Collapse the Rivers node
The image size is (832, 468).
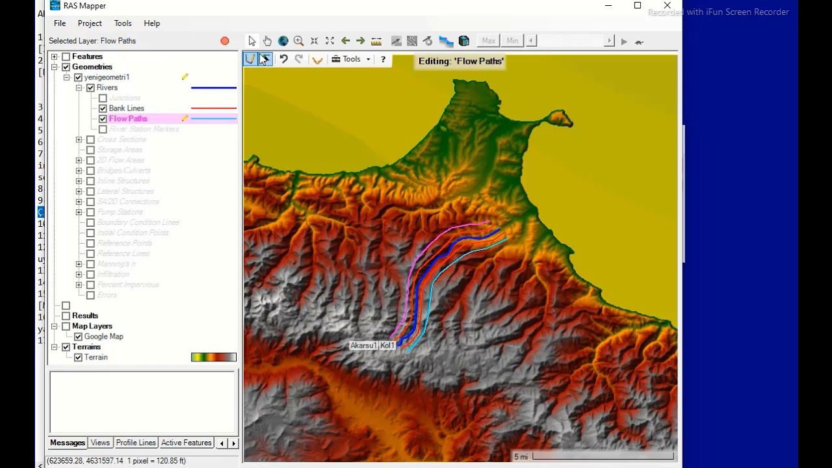click(x=79, y=88)
